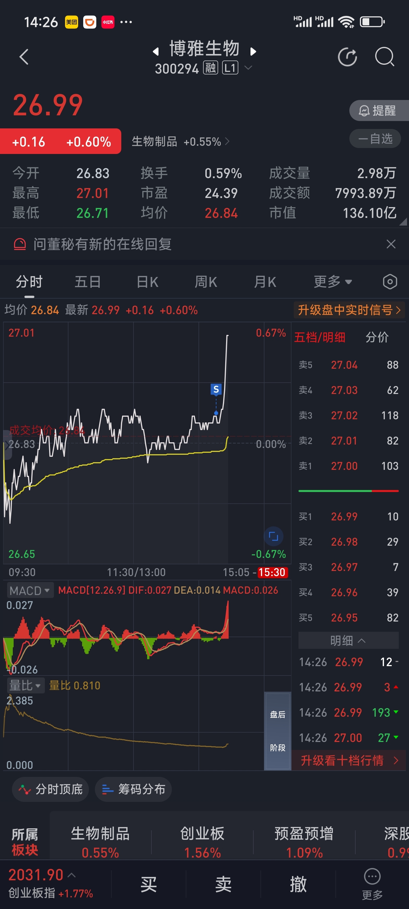Switch to the 分价 tab

point(377,337)
